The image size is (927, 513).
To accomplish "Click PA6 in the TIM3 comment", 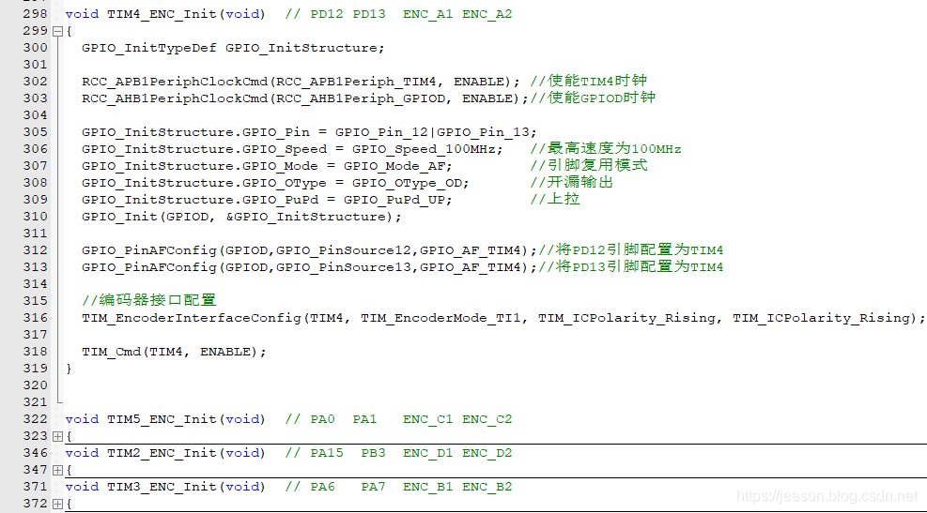I will pos(323,487).
